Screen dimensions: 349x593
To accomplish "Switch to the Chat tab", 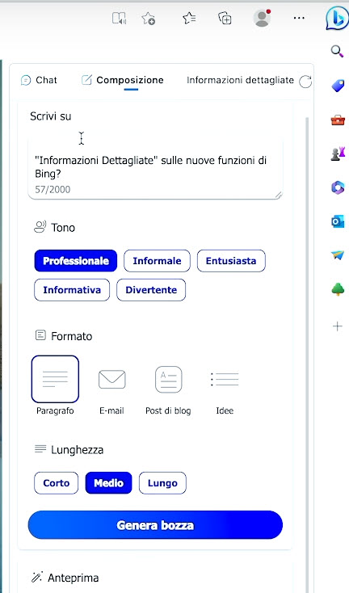I will point(39,80).
